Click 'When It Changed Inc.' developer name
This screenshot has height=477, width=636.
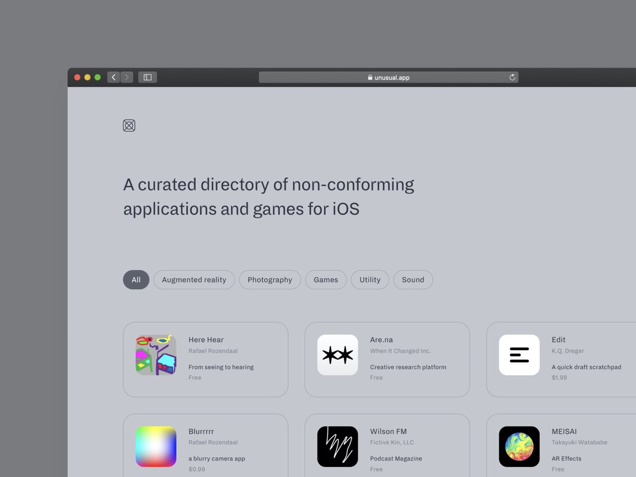400,351
